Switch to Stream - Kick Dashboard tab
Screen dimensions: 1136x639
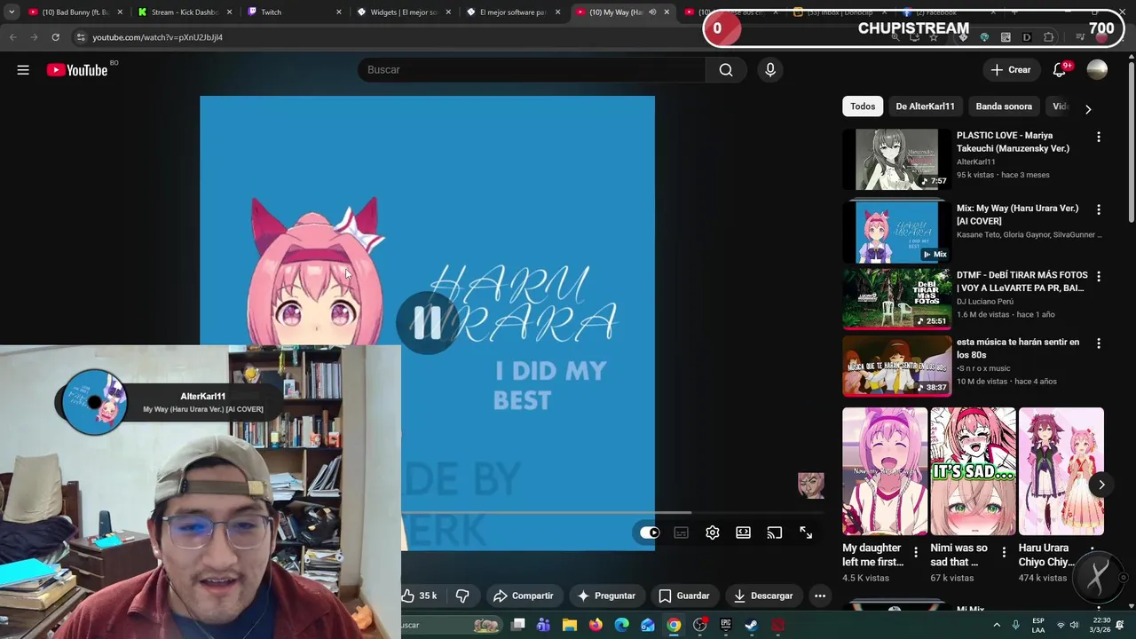click(184, 12)
